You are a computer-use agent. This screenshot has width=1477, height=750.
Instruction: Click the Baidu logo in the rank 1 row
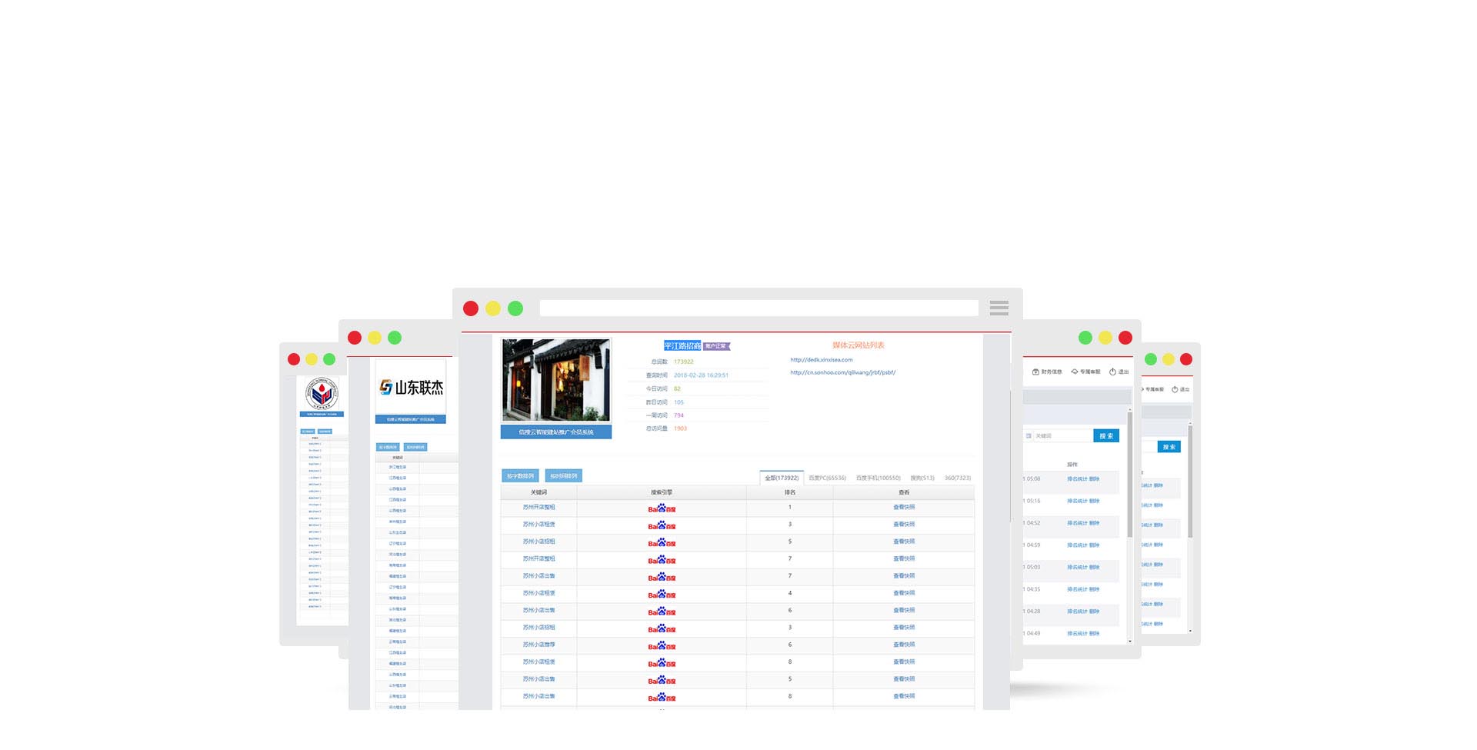662,508
